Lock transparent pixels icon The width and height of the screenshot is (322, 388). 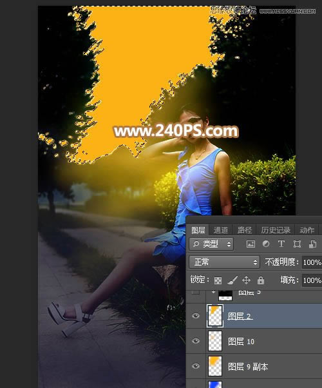tap(218, 280)
